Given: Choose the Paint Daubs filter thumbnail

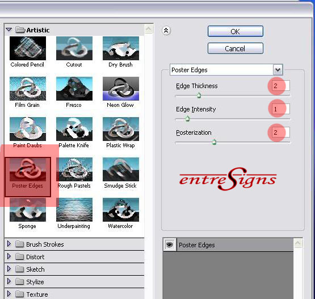Looking at the screenshot, I should tap(28, 129).
